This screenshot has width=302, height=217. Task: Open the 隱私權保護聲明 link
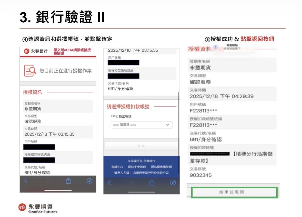click(161, 167)
